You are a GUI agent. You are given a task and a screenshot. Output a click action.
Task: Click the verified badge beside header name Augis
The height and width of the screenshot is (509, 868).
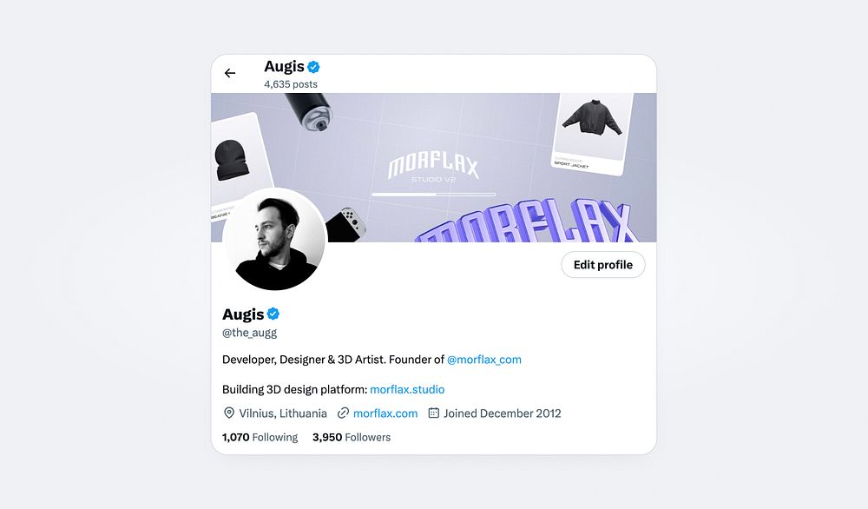coord(313,67)
